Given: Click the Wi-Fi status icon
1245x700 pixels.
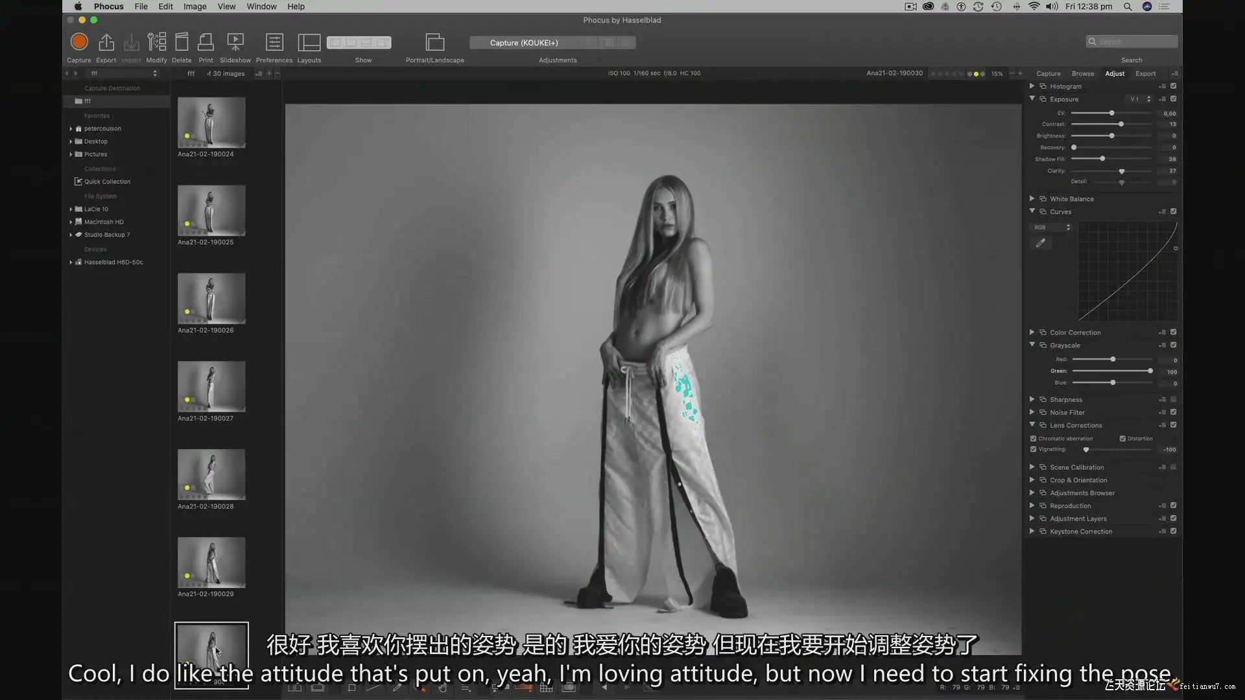Looking at the screenshot, I should point(1034,6).
